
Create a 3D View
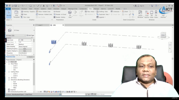(70, 14)
